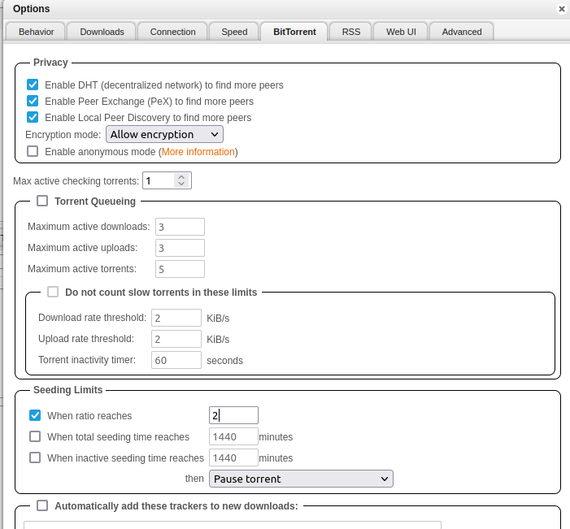The width and height of the screenshot is (570, 529).
Task: Enable Torrent Queueing checkbox
Action: (x=43, y=201)
